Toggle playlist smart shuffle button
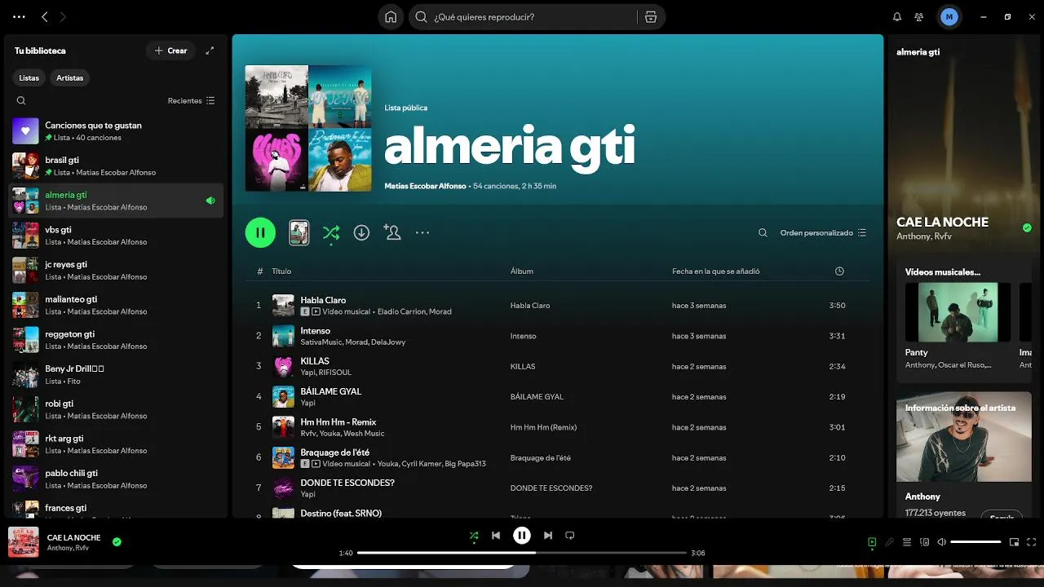 (330, 232)
